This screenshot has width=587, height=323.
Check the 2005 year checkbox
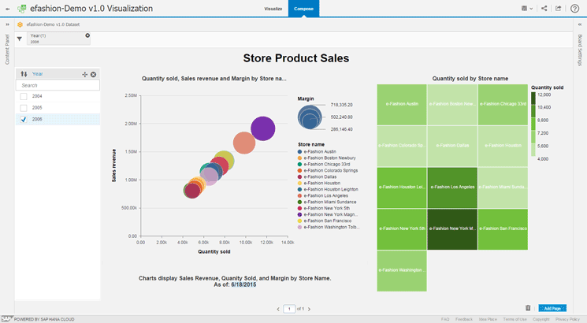(24, 107)
